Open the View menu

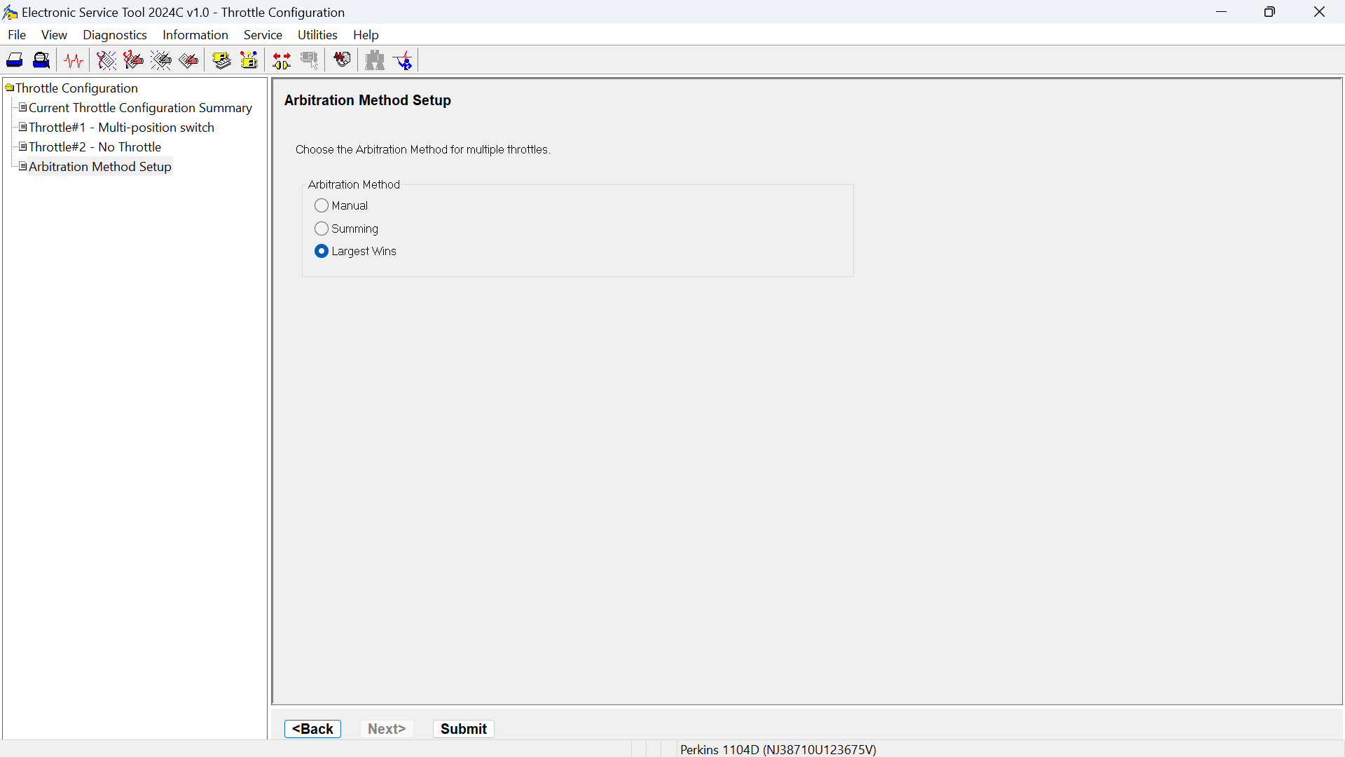54,35
